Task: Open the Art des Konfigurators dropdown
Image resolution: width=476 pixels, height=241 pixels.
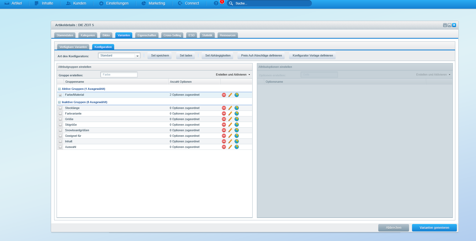Action: pyautogui.click(x=138, y=56)
